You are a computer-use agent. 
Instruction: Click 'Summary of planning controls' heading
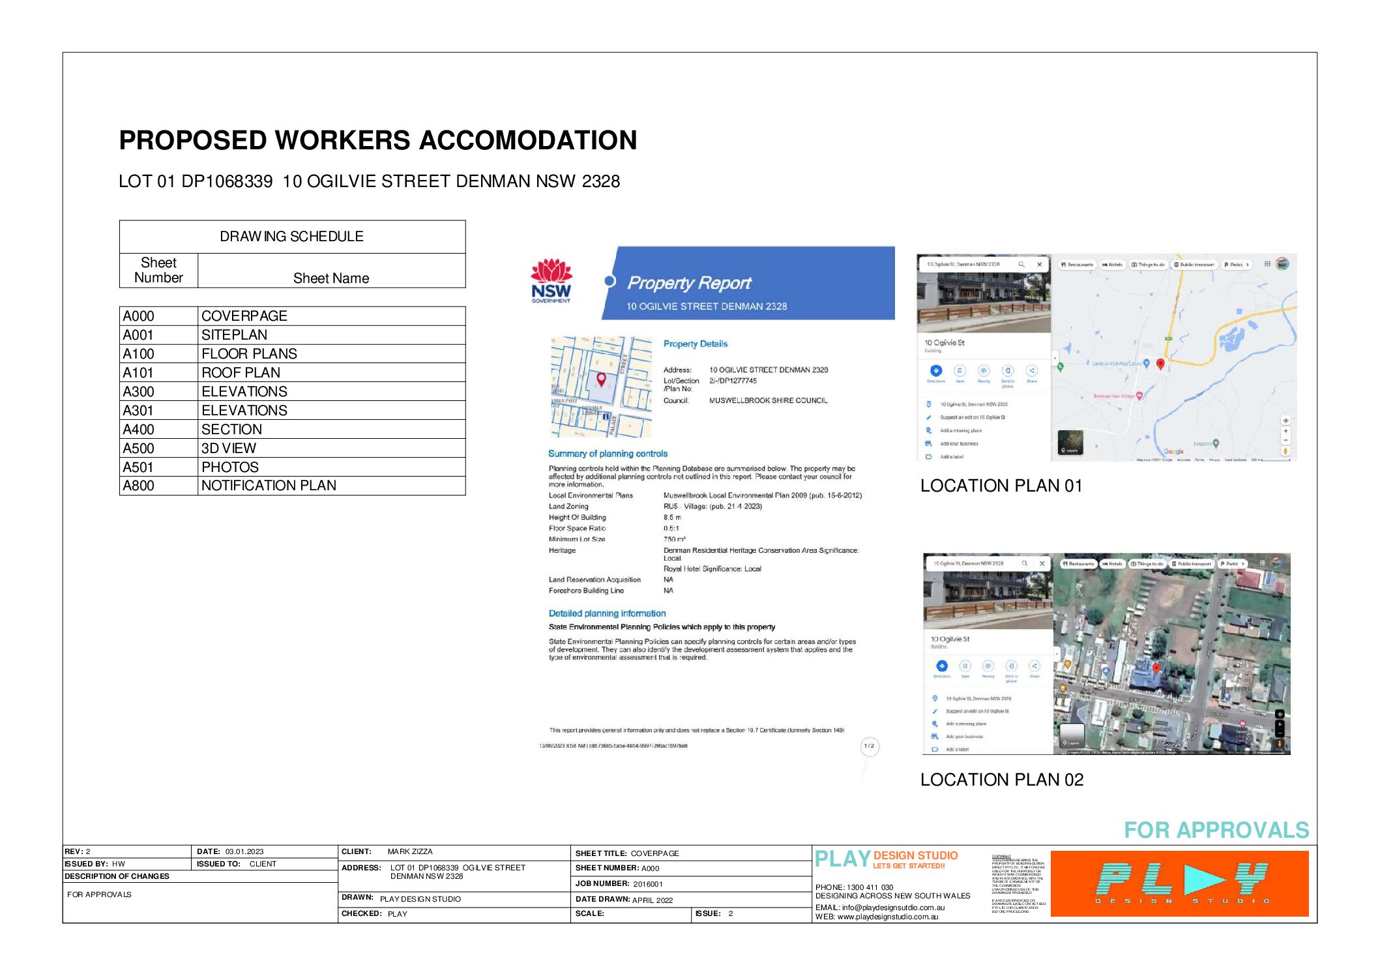[608, 454]
